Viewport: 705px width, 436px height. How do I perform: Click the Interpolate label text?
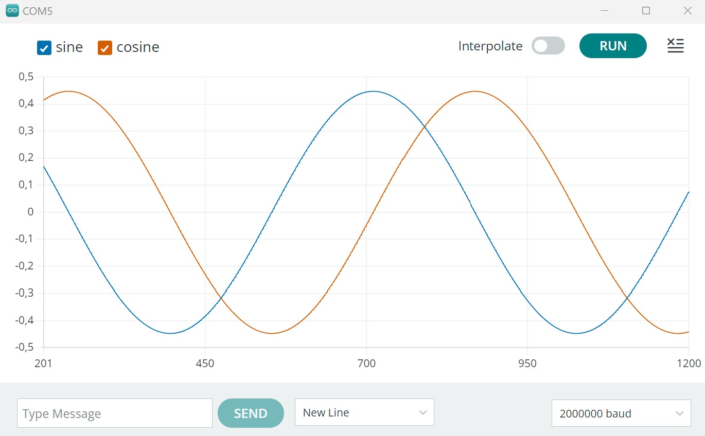click(x=490, y=46)
